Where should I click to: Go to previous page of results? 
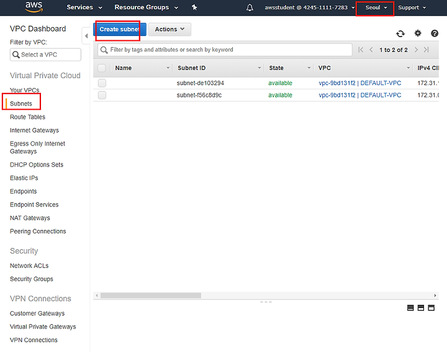[x=371, y=50]
